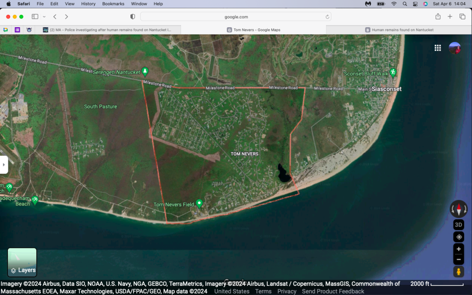The width and height of the screenshot is (472, 295).
Task: Open the Privacy link in footer
Action: [287, 291]
